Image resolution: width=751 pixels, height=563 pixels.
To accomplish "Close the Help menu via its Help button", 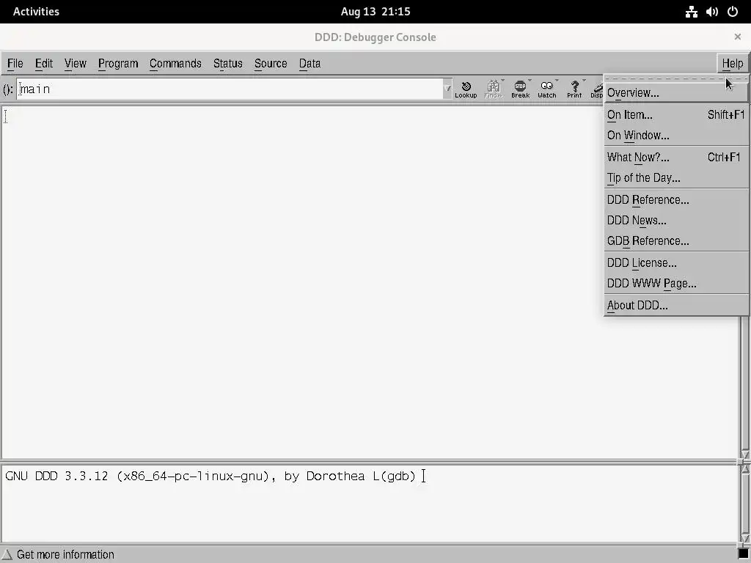I will (733, 63).
